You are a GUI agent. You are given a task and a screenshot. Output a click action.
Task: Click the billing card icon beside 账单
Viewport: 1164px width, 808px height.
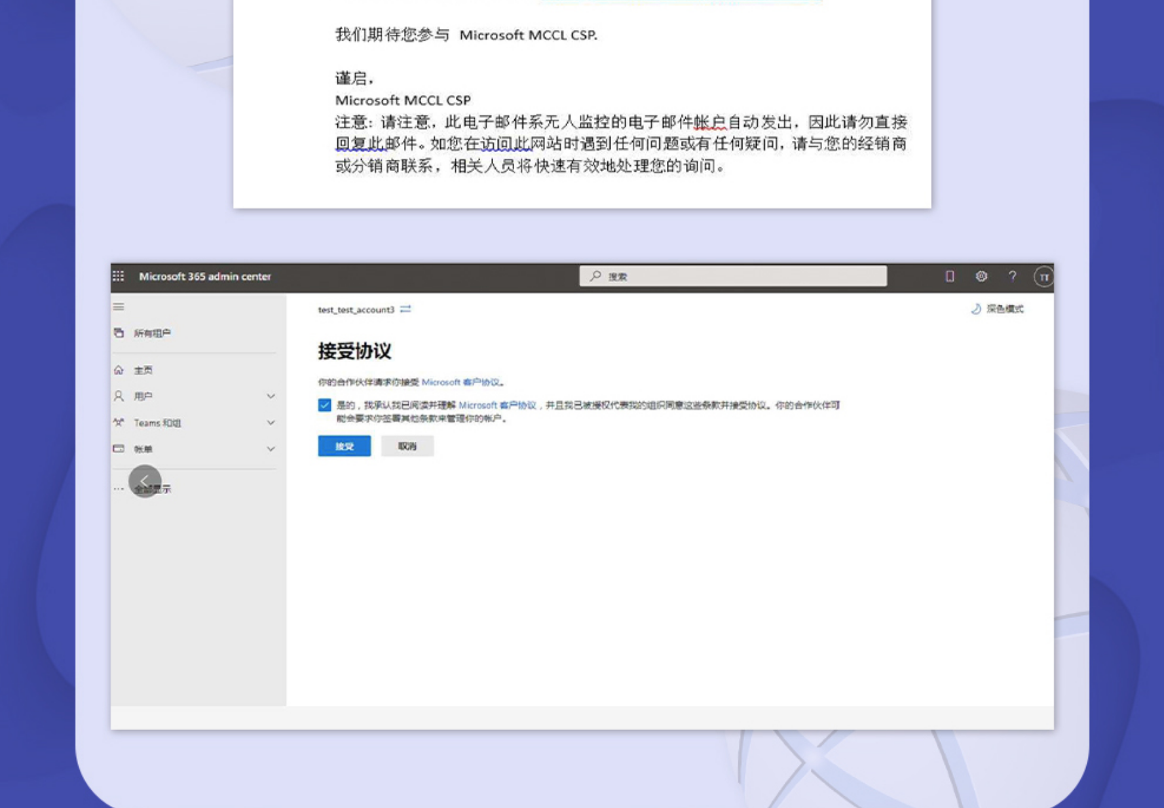[x=119, y=449]
